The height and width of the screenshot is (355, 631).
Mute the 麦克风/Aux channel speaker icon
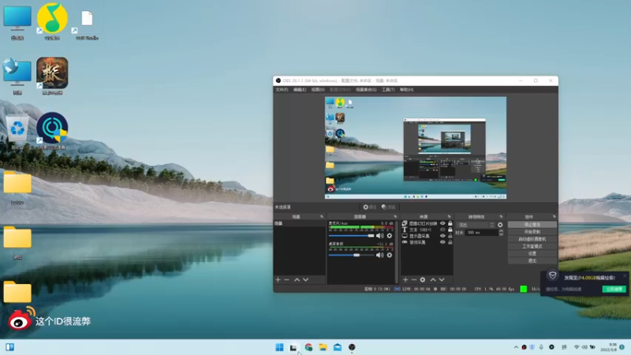379,236
